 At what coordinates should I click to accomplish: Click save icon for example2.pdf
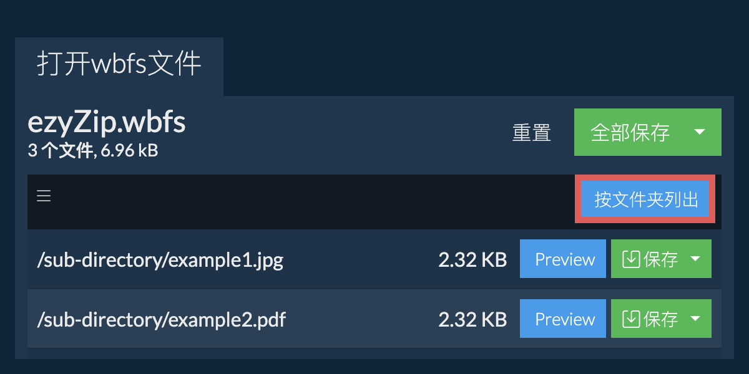click(x=632, y=319)
